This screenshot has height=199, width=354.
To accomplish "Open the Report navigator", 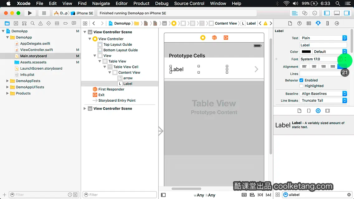I will [74, 23].
